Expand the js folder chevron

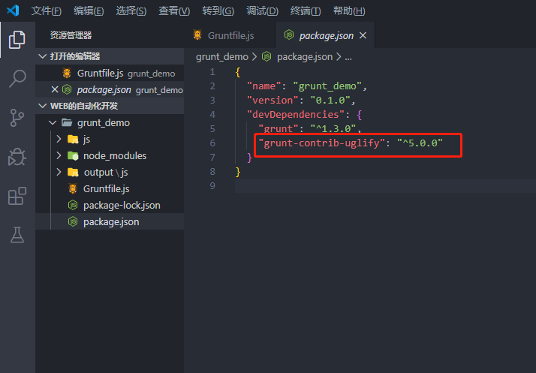click(59, 139)
